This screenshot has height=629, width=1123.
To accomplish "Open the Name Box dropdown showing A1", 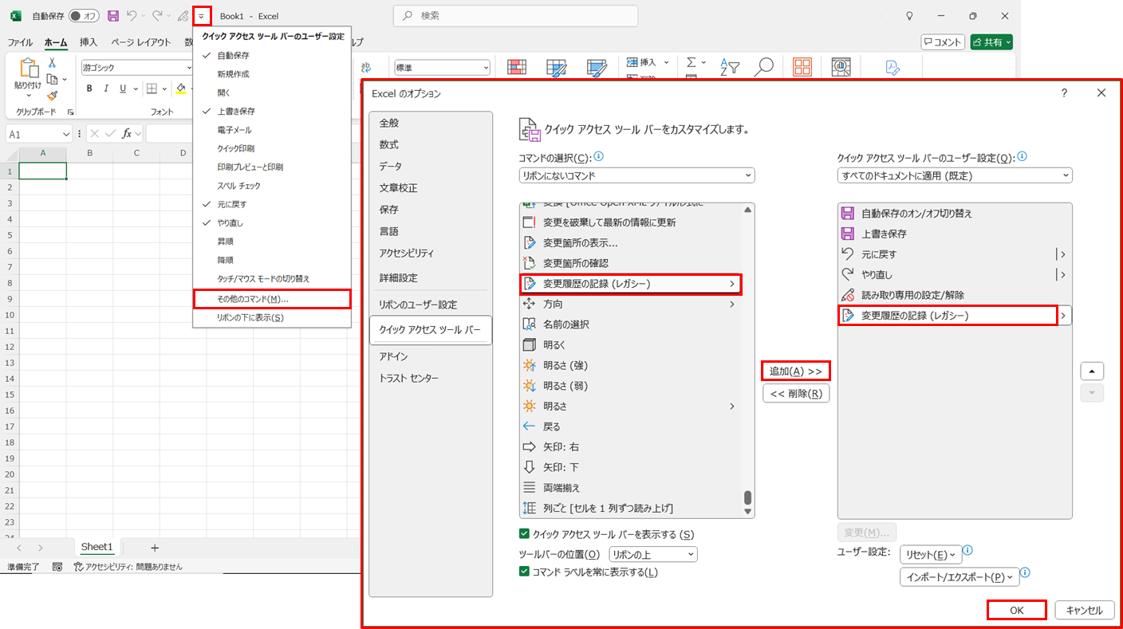I will coord(66,134).
